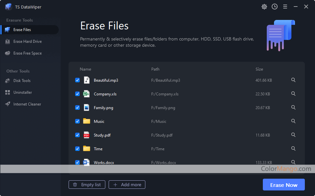Click the magnifier icon for Company.xls

pyautogui.click(x=293, y=94)
